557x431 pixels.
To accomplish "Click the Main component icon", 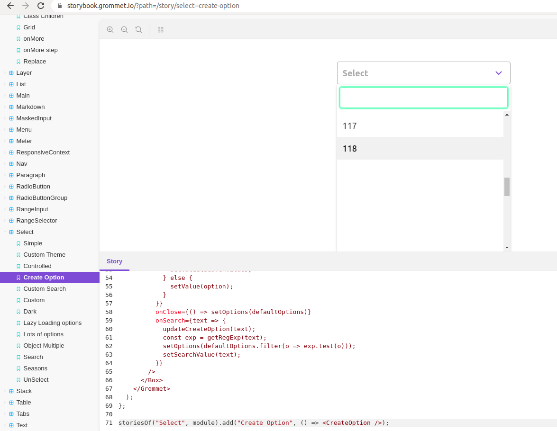I will coord(11,96).
